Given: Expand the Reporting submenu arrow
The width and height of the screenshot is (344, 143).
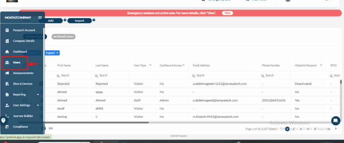Looking at the screenshot, I should [38, 95].
